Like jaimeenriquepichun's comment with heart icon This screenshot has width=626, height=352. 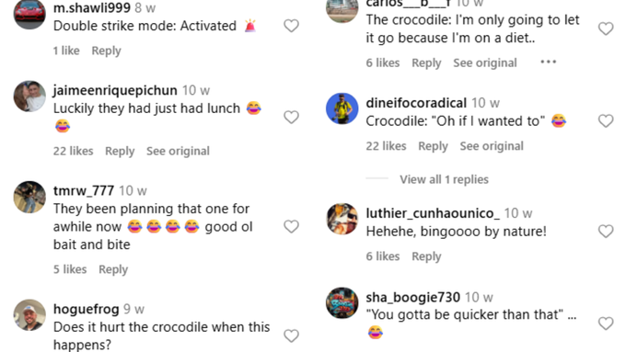[x=291, y=118]
